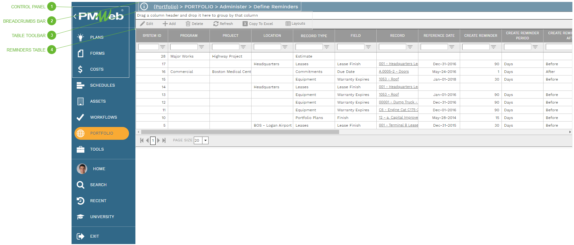Click the info icon in breadcrumbs bar
Screen dimensions: 574x245
coord(144,6)
